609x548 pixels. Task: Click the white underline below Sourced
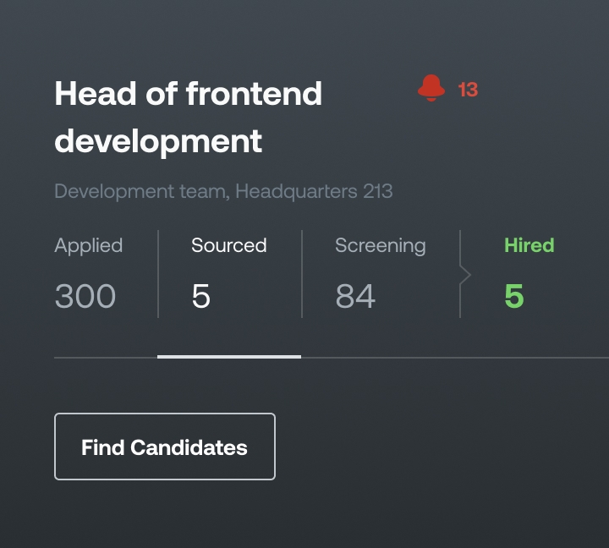[228, 357]
